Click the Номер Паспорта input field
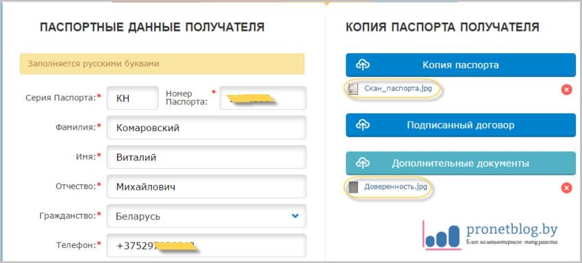 [263, 98]
